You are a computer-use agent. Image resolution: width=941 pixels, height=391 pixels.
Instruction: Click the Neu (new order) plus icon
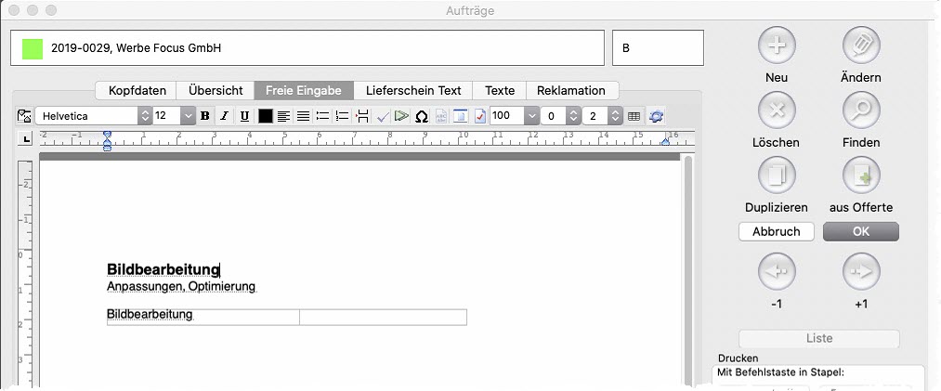click(777, 46)
